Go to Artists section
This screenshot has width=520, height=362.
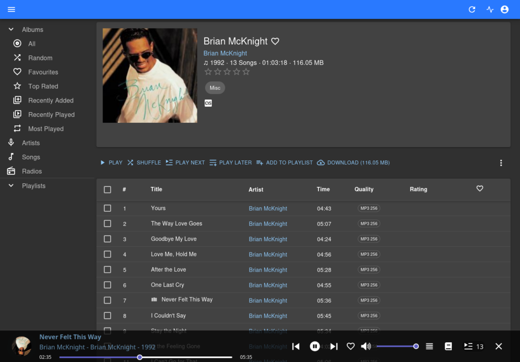(31, 143)
